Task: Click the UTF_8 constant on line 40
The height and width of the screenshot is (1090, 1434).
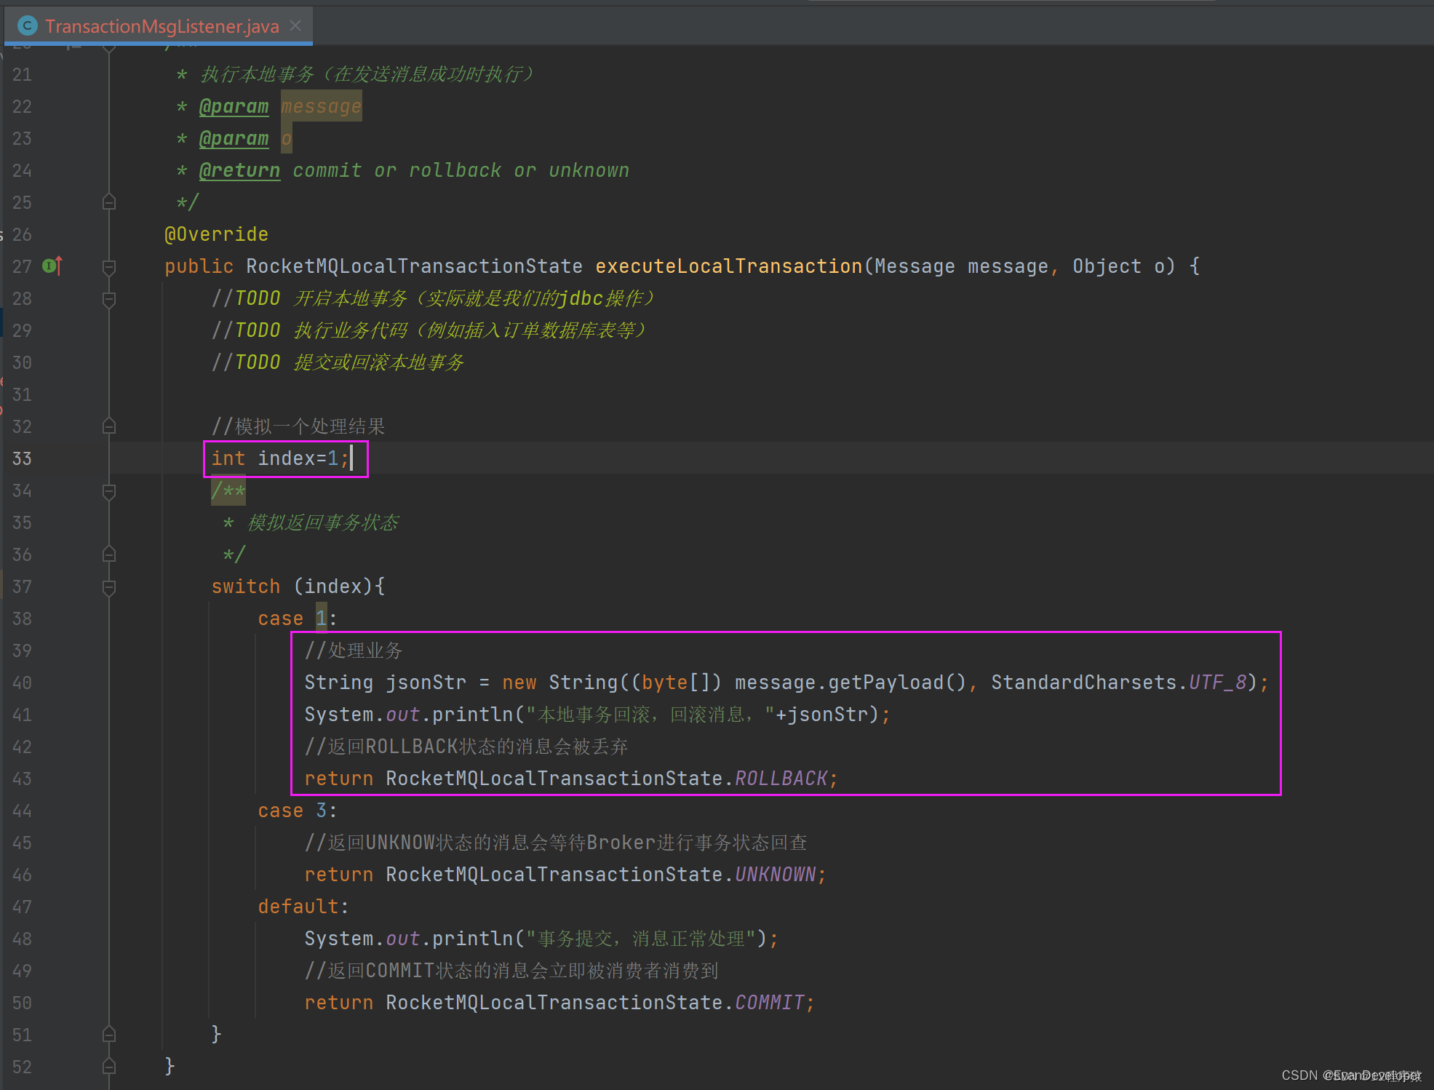Action: [1217, 683]
